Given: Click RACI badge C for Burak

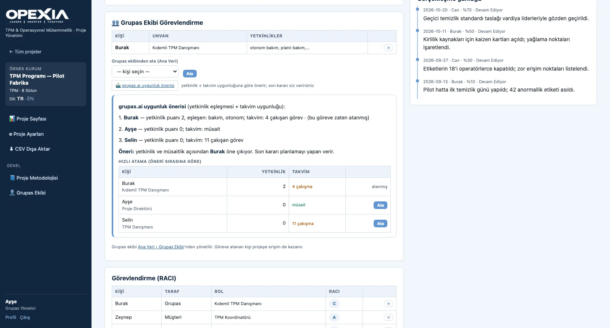Looking at the screenshot, I should (x=334, y=304).
